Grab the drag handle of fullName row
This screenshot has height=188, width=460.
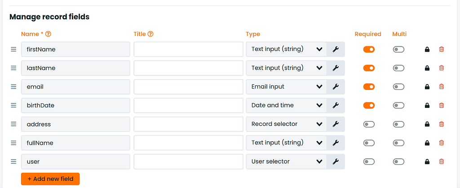13,143
